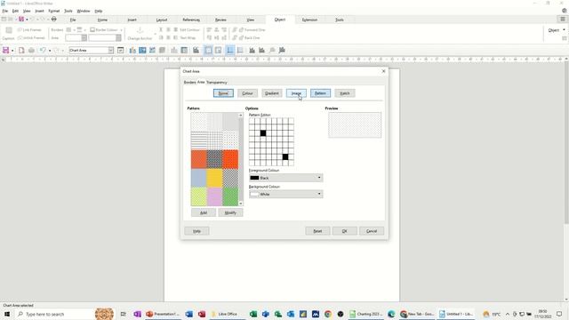This screenshot has width=569, height=320.
Task: Click the Save icon in the lower toolbar
Action: coord(6,50)
